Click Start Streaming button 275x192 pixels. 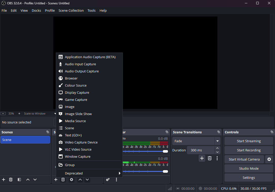point(249,141)
